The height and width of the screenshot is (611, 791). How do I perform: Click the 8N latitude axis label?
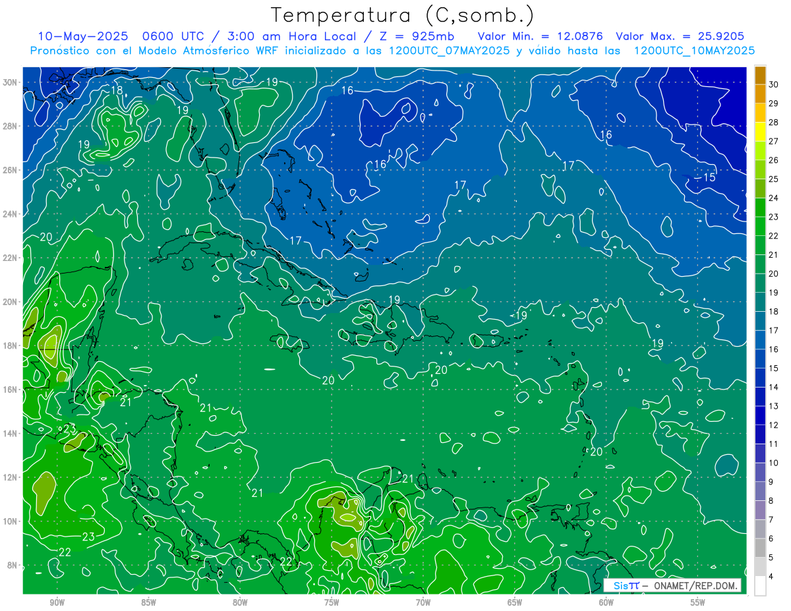click(x=13, y=565)
